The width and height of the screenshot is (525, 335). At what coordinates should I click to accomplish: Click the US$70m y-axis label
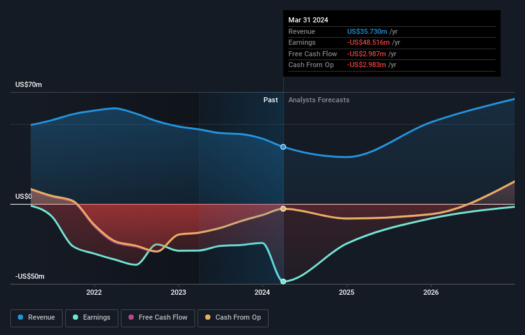29,84
